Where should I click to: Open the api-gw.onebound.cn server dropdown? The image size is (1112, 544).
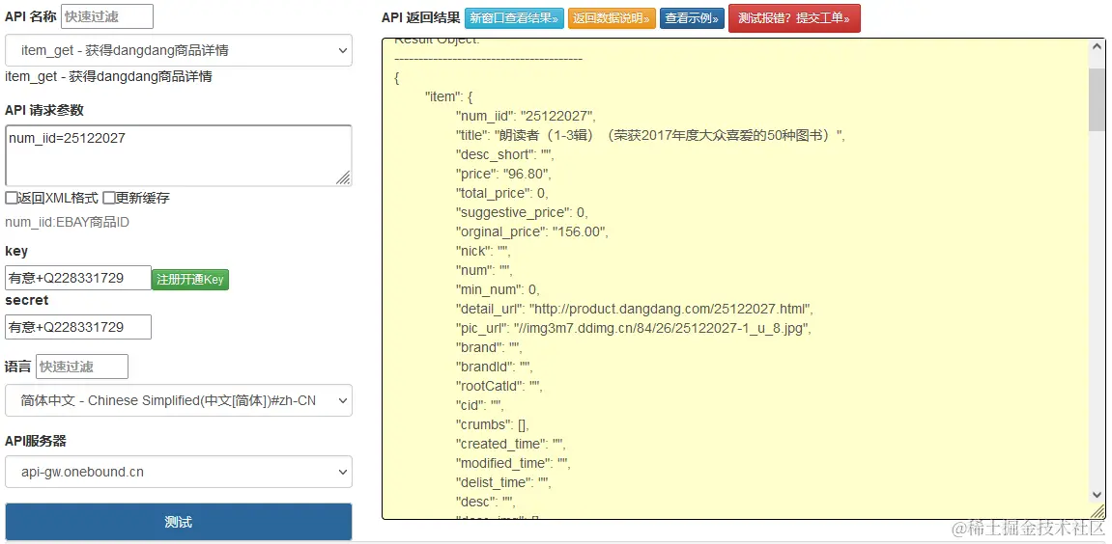click(x=179, y=471)
